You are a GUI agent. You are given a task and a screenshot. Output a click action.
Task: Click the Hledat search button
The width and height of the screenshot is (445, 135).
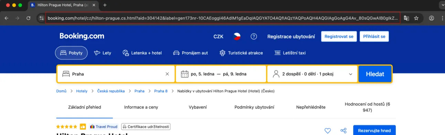point(375,74)
